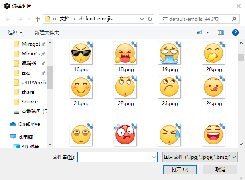Go up one folder level
The image size is (245, 180).
tap(38, 19)
